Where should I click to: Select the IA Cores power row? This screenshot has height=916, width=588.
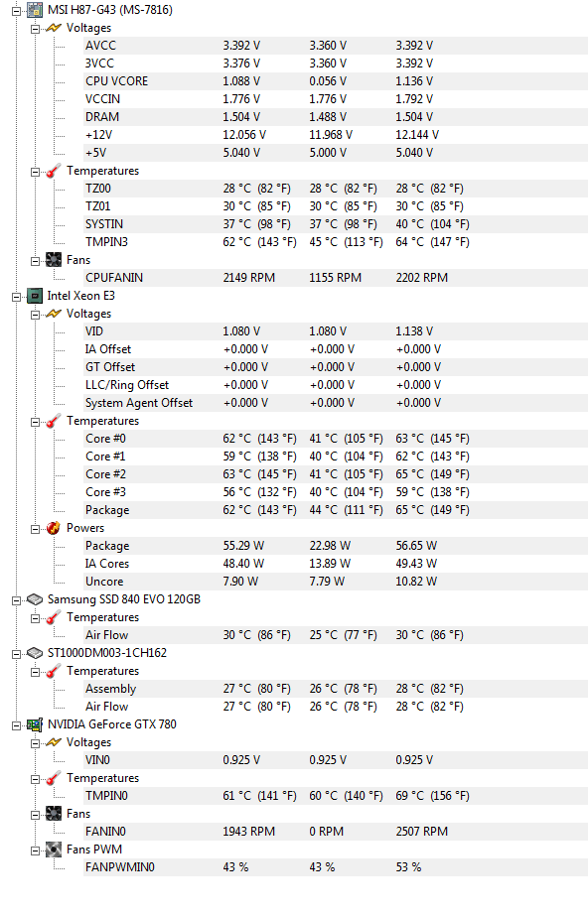point(336,563)
